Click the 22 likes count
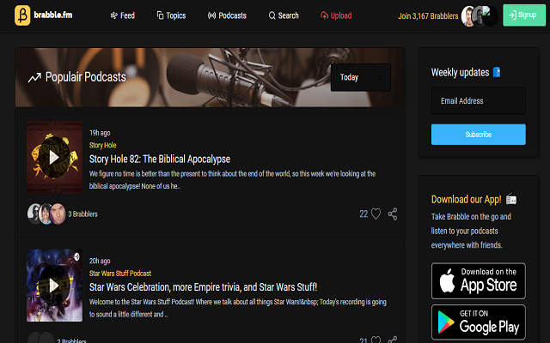Viewport: 550px width, 343px height. tap(364, 214)
